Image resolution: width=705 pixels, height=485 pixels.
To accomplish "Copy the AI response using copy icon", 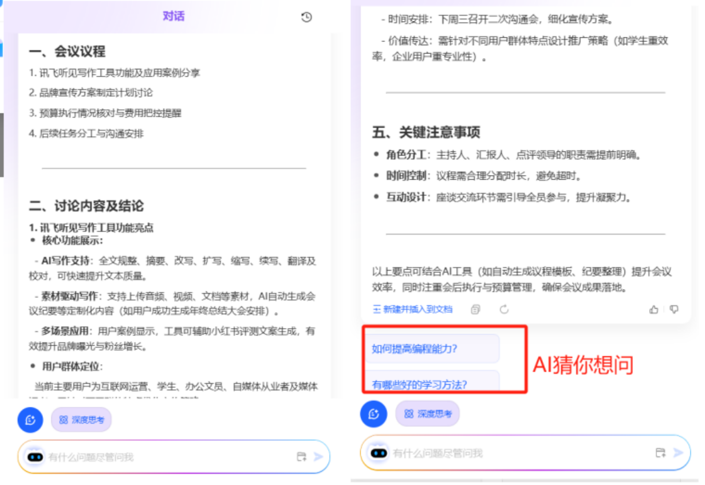I will point(476,309).
